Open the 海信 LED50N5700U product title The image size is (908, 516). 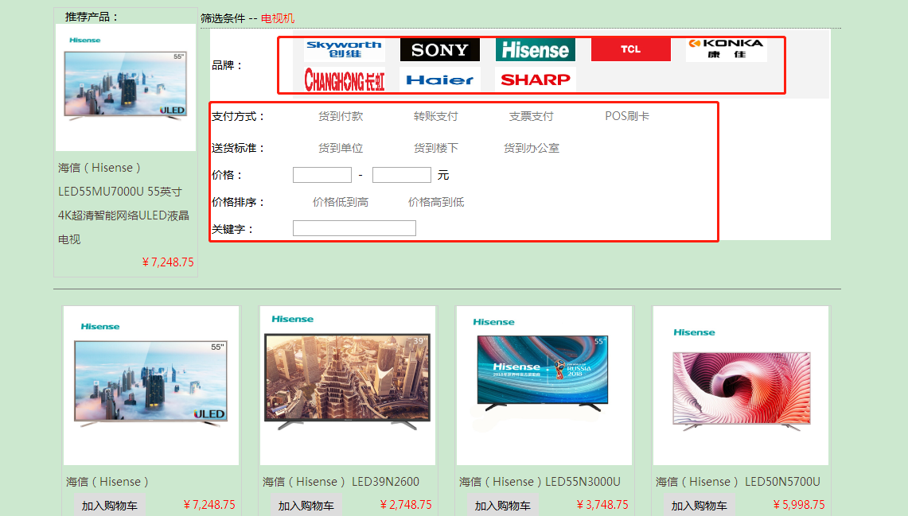click(738, 482)
